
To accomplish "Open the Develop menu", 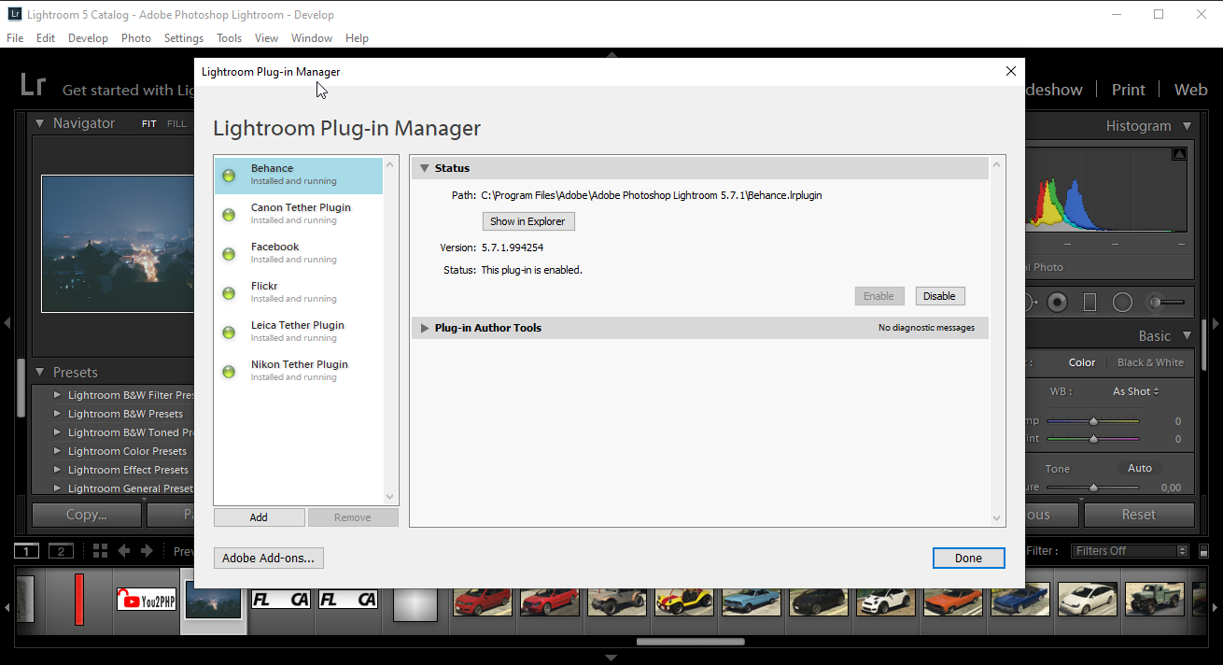I will pos(88,38).
